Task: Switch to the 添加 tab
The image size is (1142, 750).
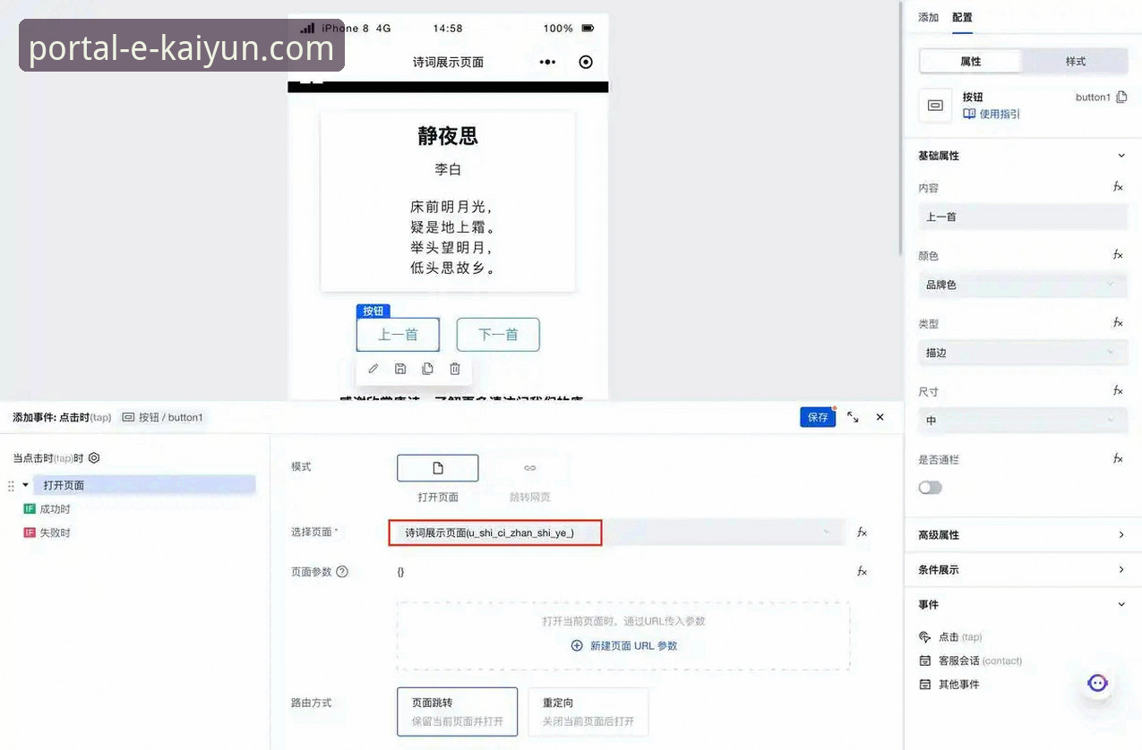Action: click(x=929, y=17)
